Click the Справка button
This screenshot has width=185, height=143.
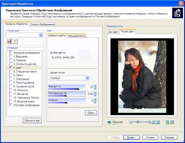[x=169, y=137]
